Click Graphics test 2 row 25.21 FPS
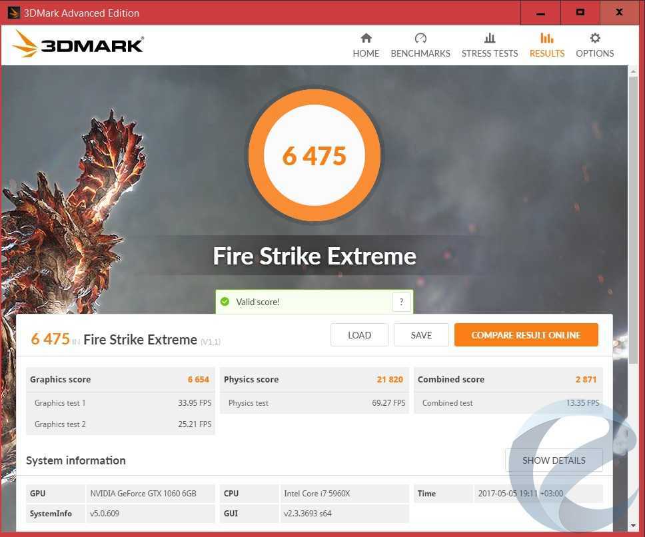This screenshot has height=537, width=645. 121,424
